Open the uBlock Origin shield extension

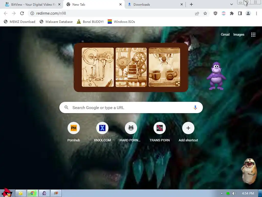[x=215, y=13]
